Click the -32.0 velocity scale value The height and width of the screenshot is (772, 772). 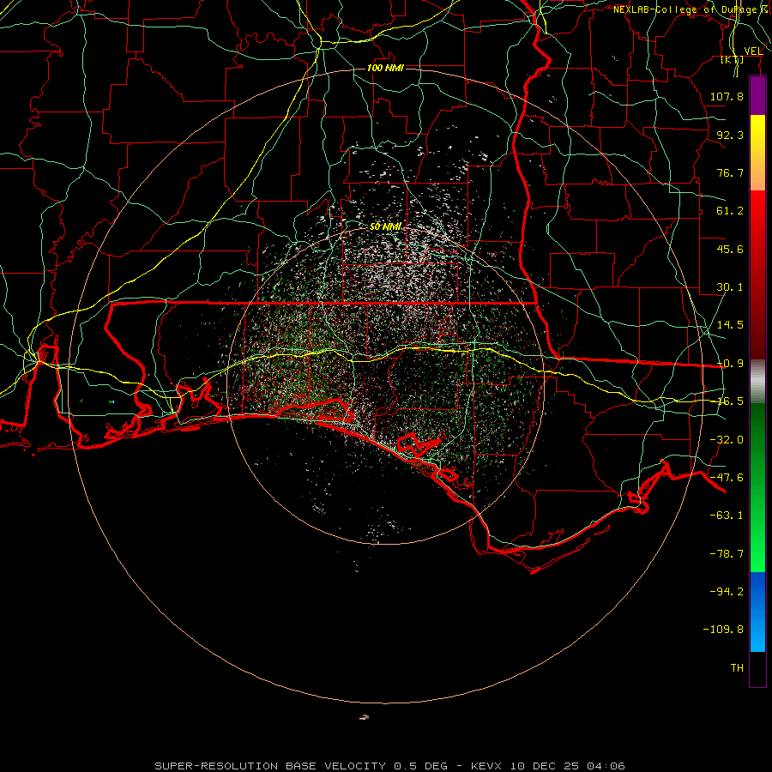[x=727, y=440]
